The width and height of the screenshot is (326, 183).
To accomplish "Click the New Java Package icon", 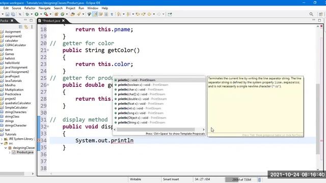I will [x=57, y=14].
